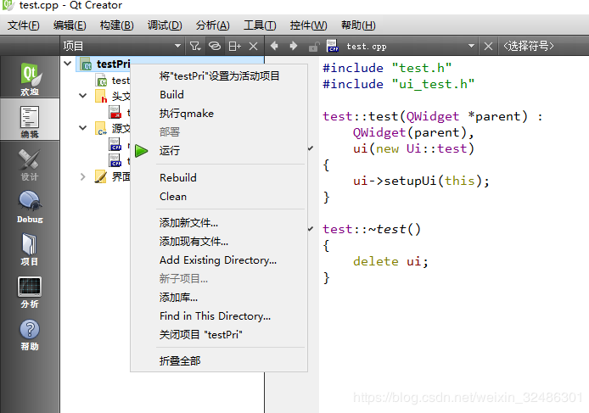Go forward with the right arrow

(x=294, y=46)
